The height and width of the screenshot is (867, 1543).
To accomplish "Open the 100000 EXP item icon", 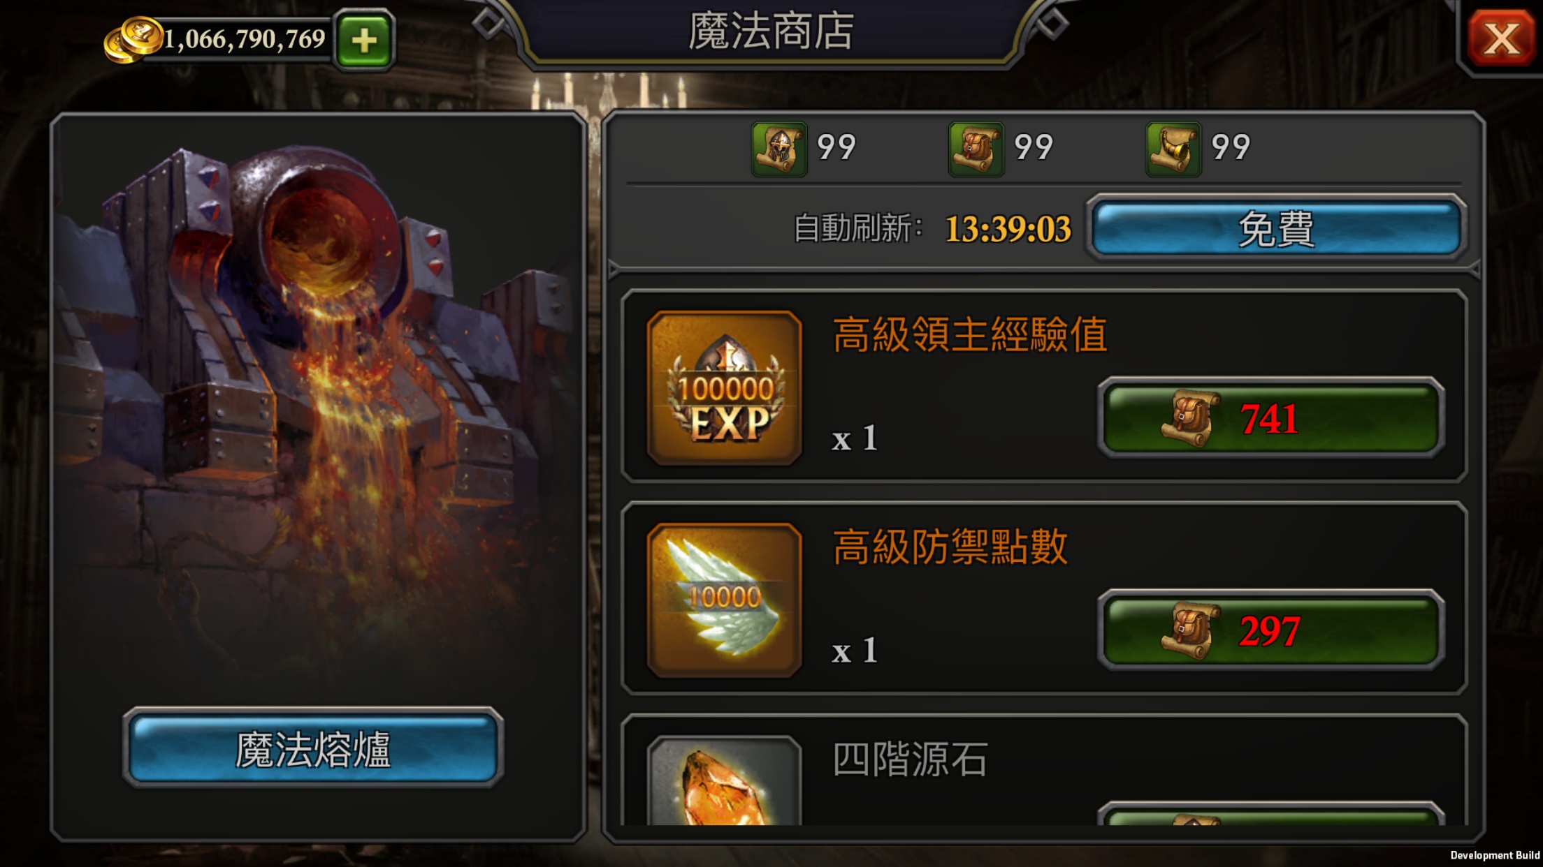I will coord(725,387).
